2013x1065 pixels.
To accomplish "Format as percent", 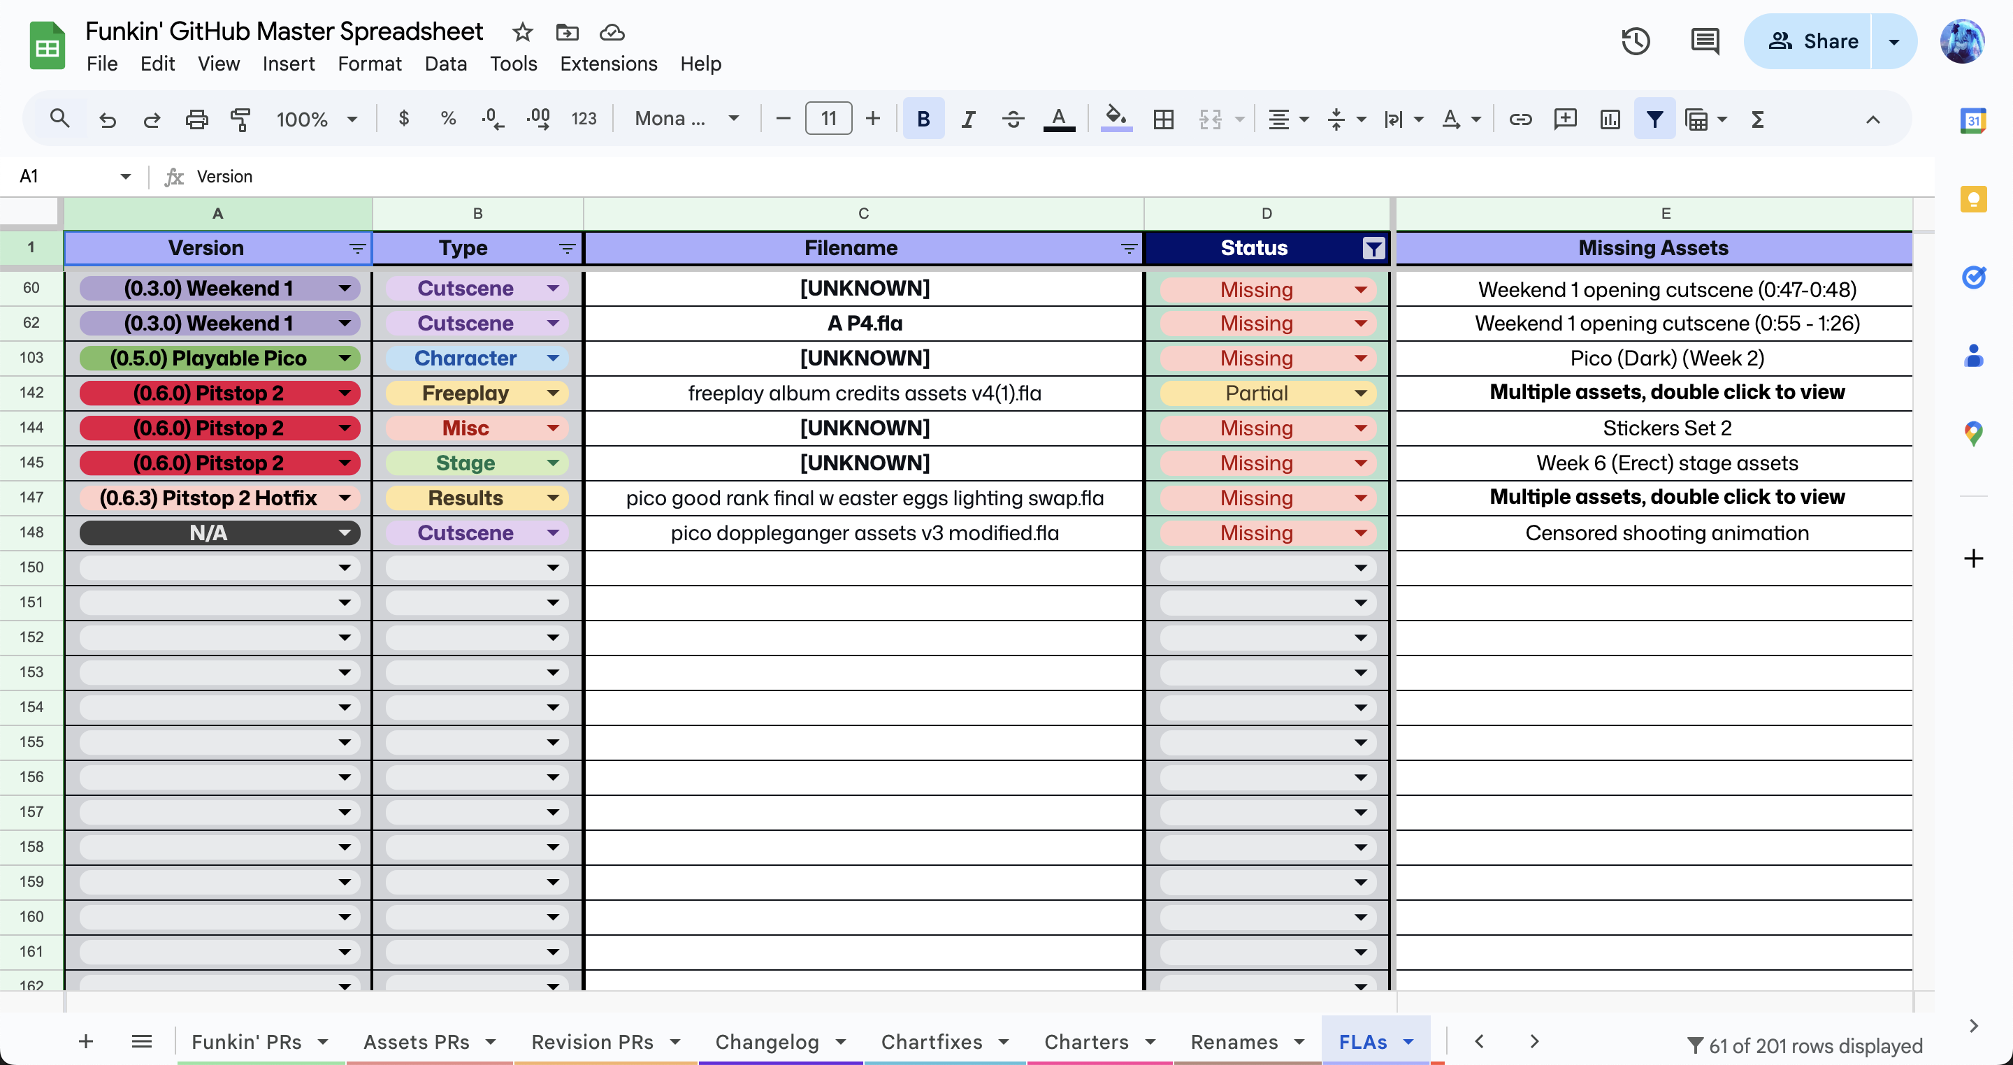I will [x=448, y=119].
